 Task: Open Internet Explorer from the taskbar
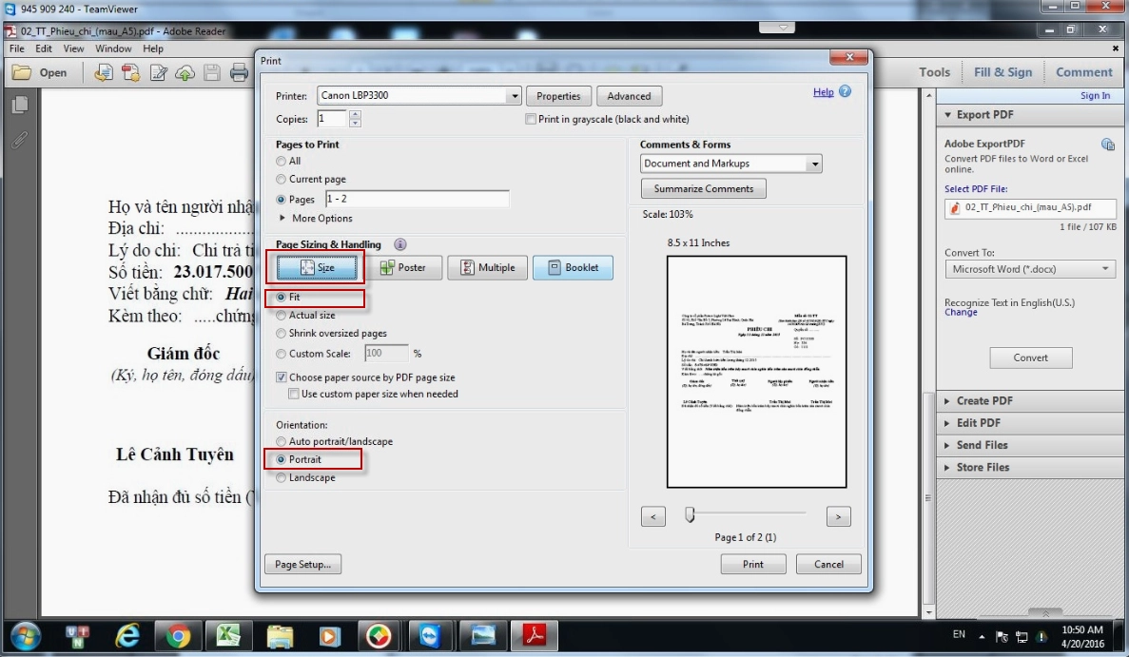127,635
